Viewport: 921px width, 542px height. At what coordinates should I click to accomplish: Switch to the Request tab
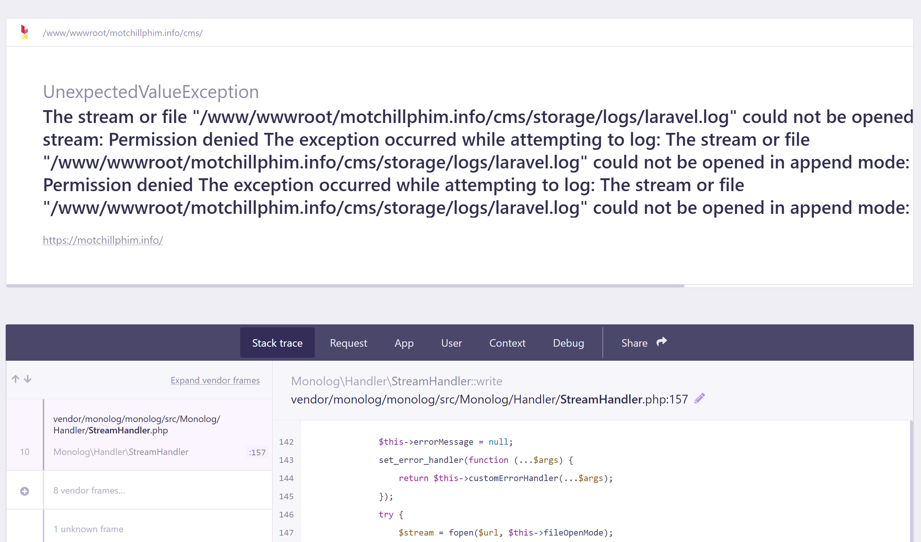(348, 343)
